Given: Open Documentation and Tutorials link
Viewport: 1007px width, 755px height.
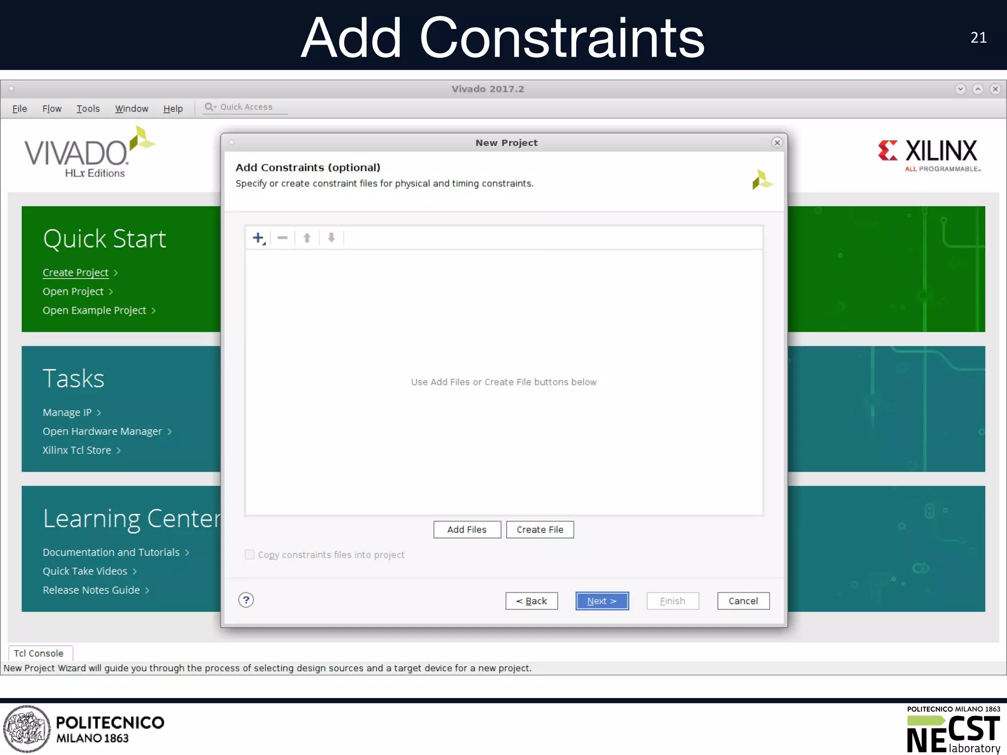Looking at the screenshot, I should (x=111, y=552).
